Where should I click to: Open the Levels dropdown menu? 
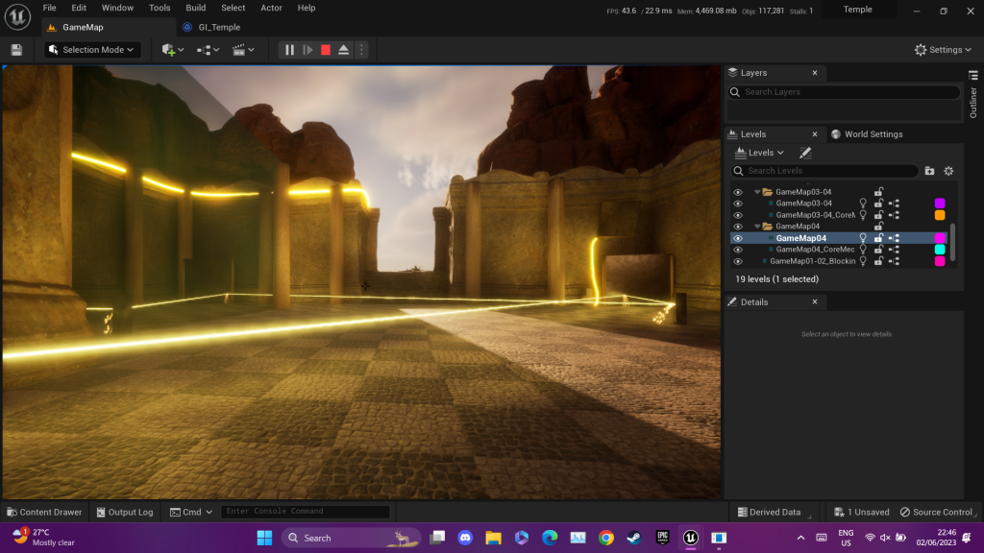(759, 153)
